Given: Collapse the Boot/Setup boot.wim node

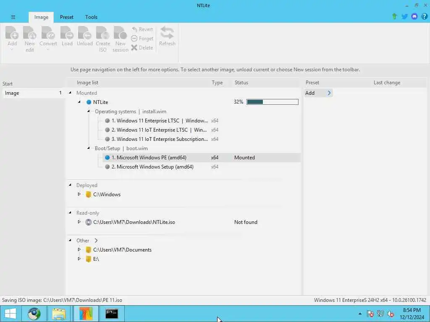Looking at the screenshot, I should 89,148.
